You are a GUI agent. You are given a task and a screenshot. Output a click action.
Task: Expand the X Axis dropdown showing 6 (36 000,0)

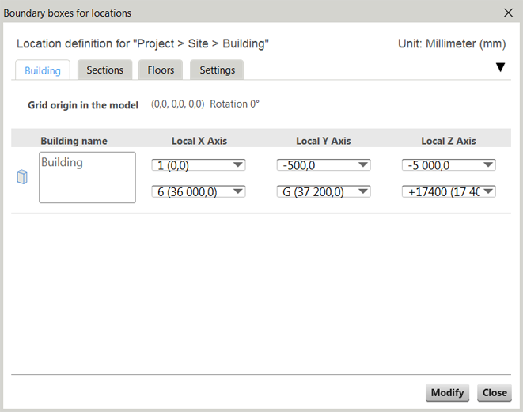coord(199,191)
